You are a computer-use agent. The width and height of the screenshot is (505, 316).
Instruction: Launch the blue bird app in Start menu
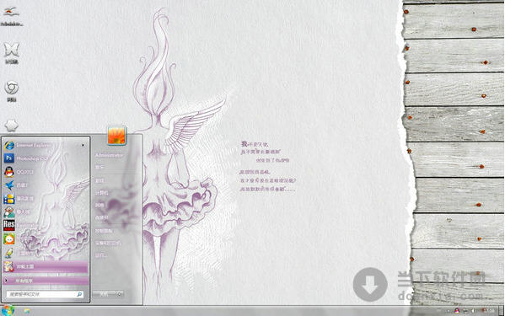point(45,185)
